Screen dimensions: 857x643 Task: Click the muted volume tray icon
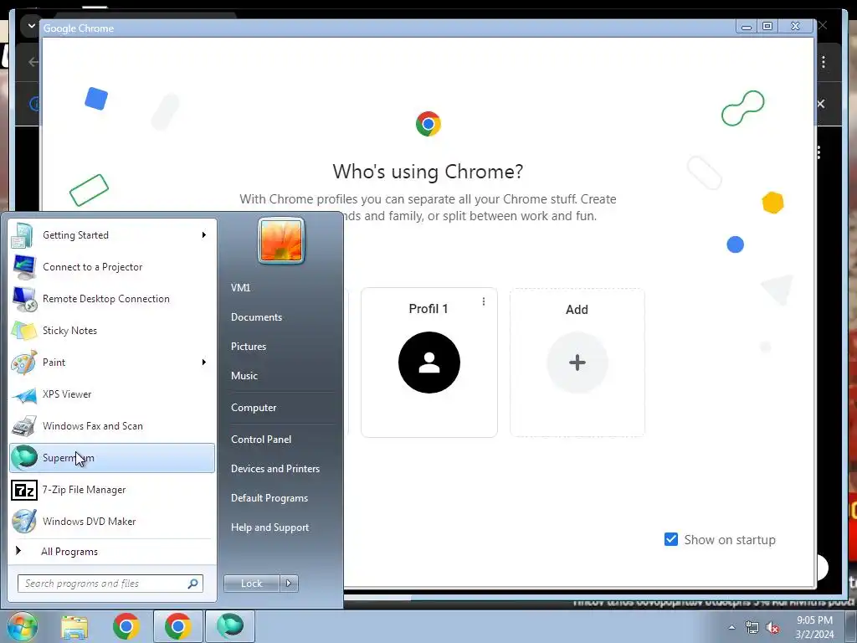pyautogui.click(x=772, y=628)
